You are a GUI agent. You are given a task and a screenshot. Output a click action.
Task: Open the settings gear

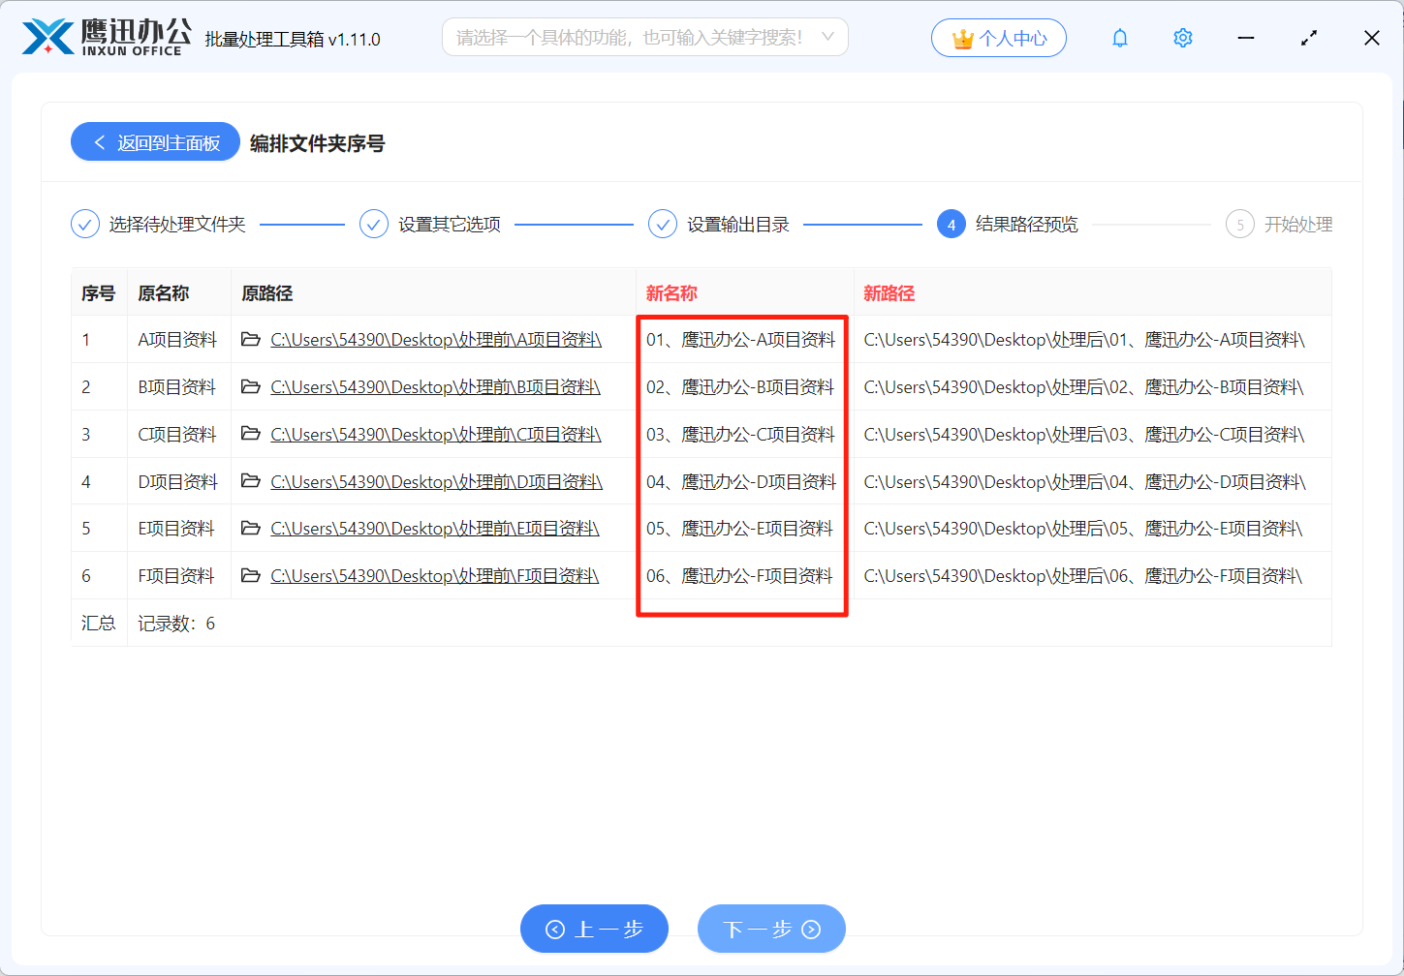(x=1183, y=38)
